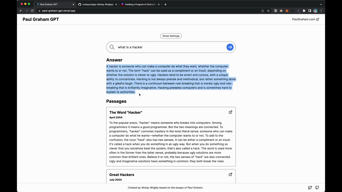Open The Word "Hacker" essay external link icon
Screen dimensions: 342x192
point(230,112)
